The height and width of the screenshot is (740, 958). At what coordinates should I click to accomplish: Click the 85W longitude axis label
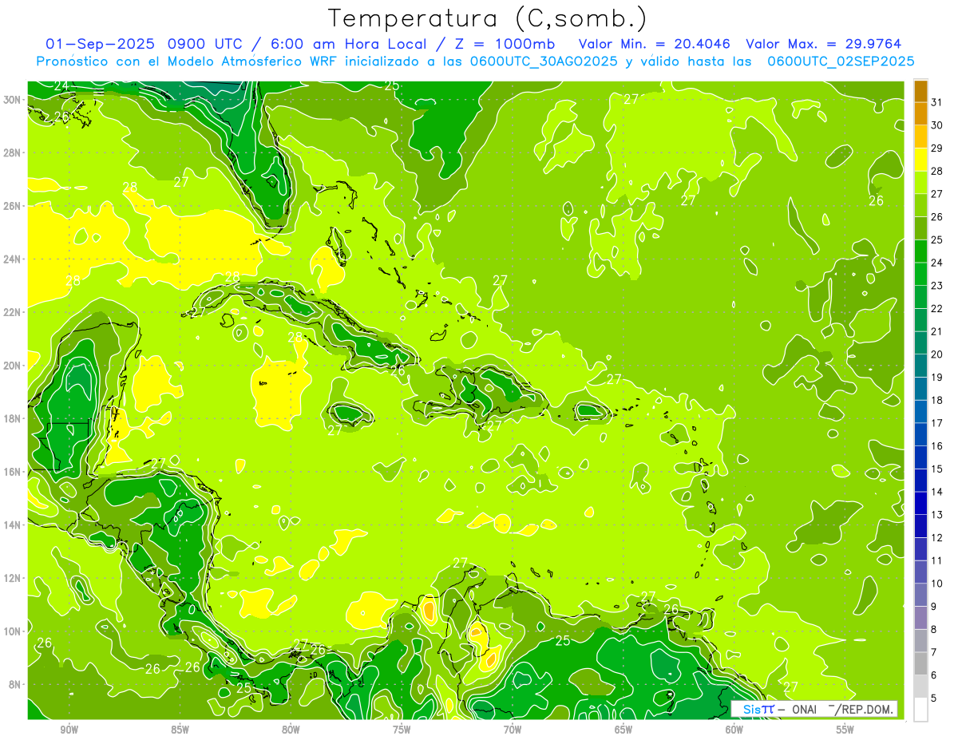180,730
